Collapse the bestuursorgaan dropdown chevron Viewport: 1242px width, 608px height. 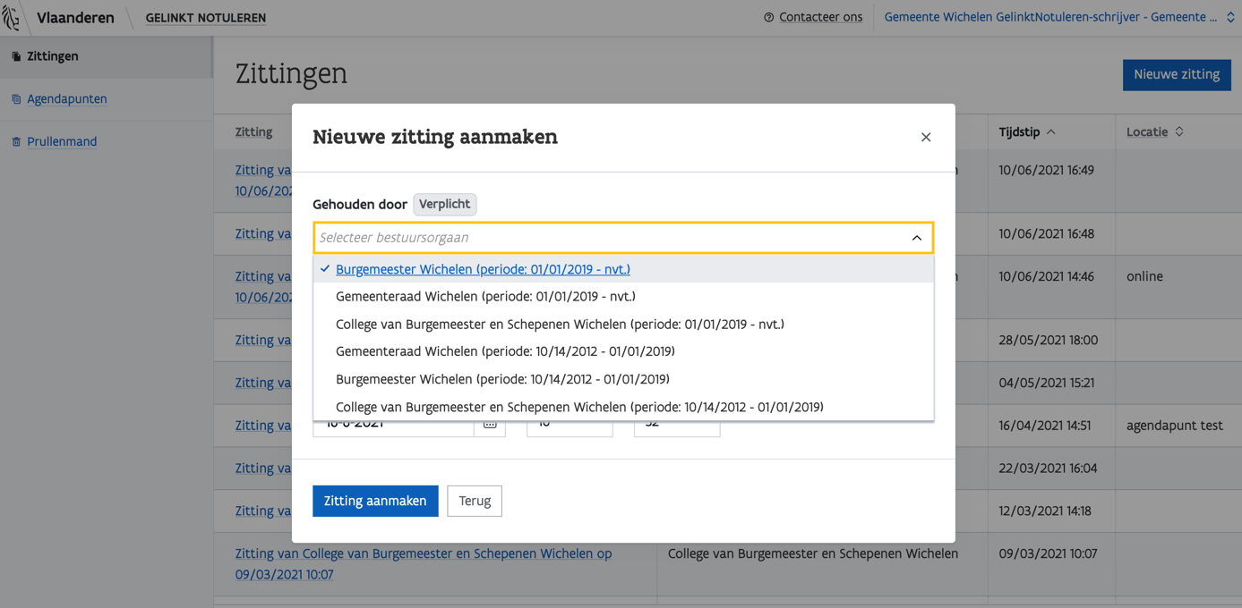tap(916, 238)
